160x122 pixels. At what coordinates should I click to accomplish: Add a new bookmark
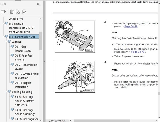(x=18, y=12)
